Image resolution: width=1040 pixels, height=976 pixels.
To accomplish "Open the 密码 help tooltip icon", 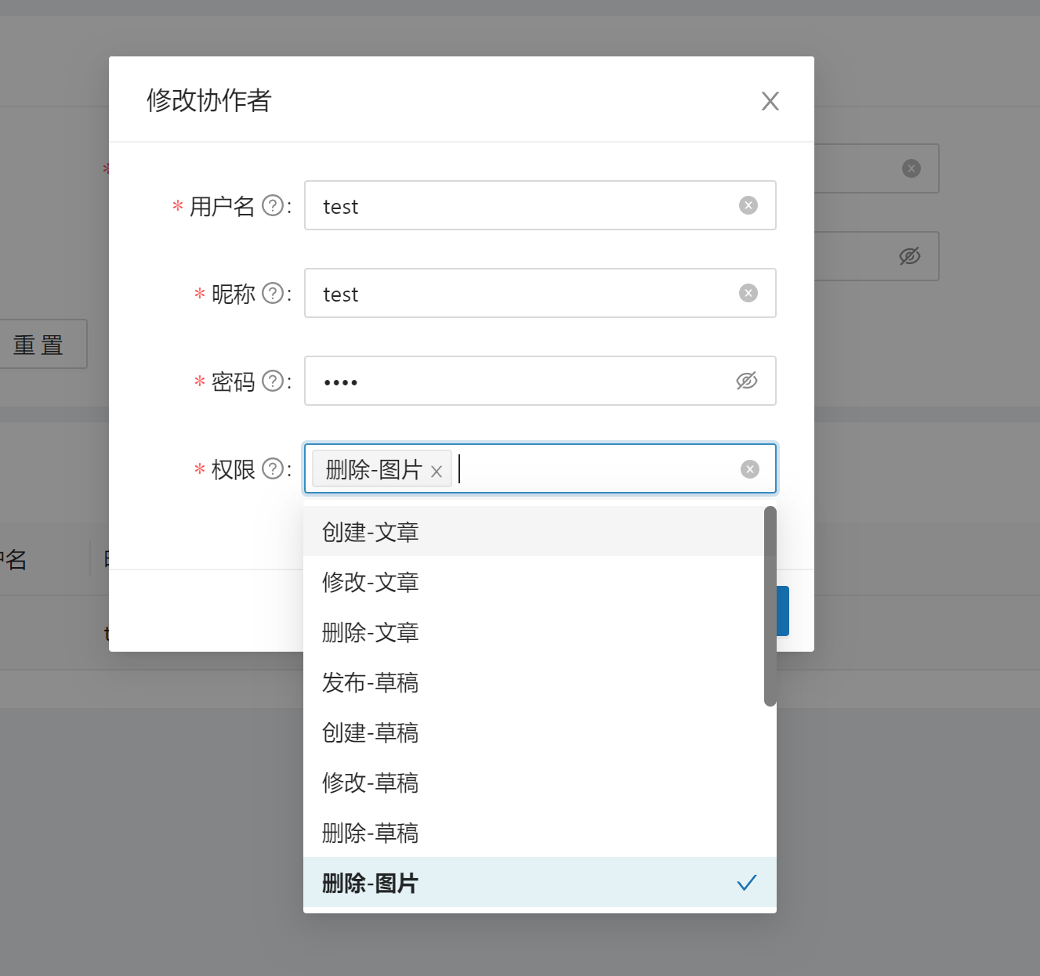I will tap(272, 381).
